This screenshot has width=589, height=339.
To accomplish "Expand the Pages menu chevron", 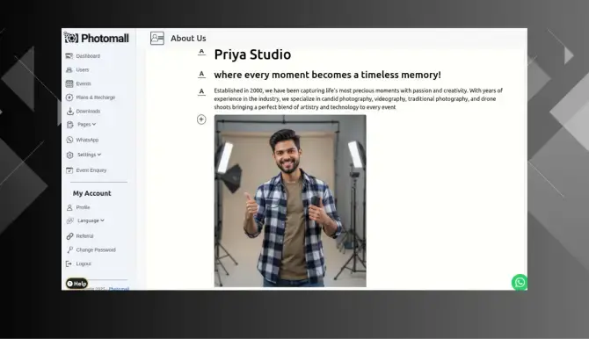I will 94,124.
